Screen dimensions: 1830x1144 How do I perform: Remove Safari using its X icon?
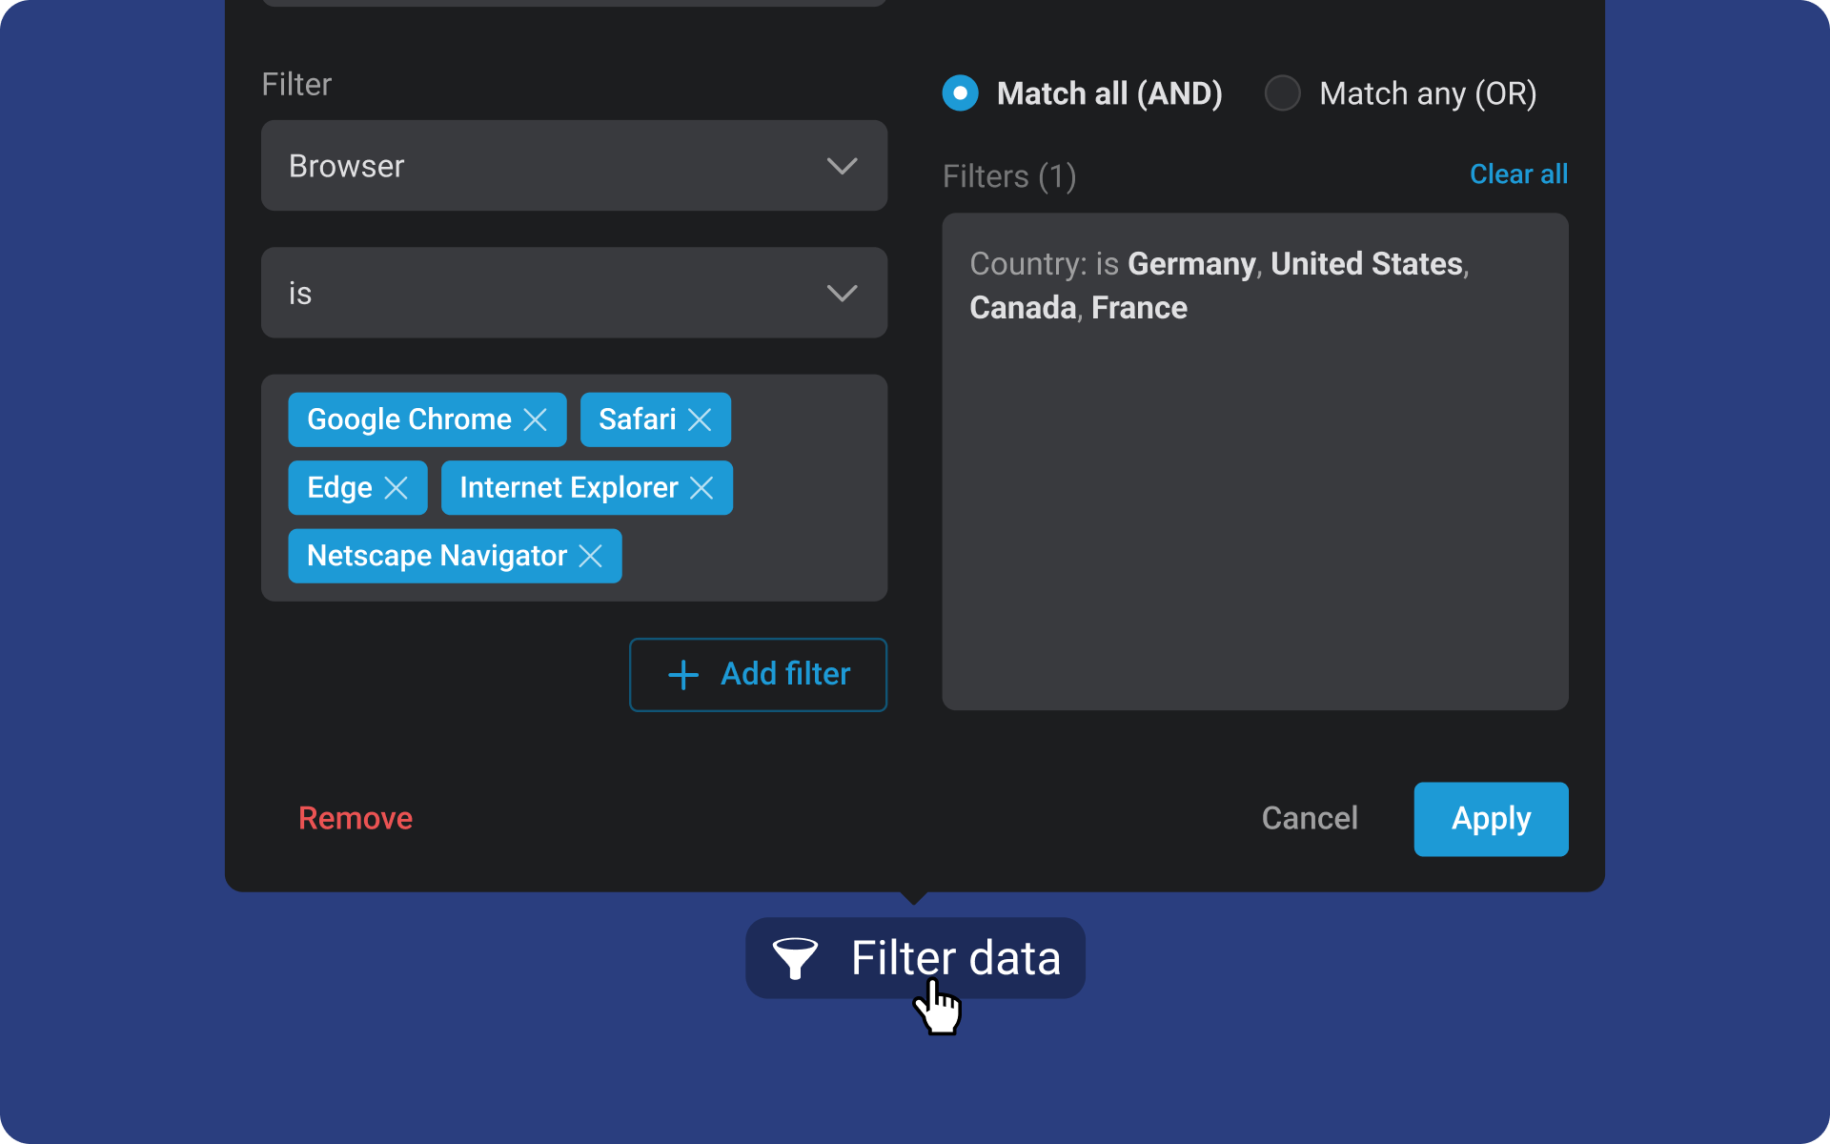(701, 419)
